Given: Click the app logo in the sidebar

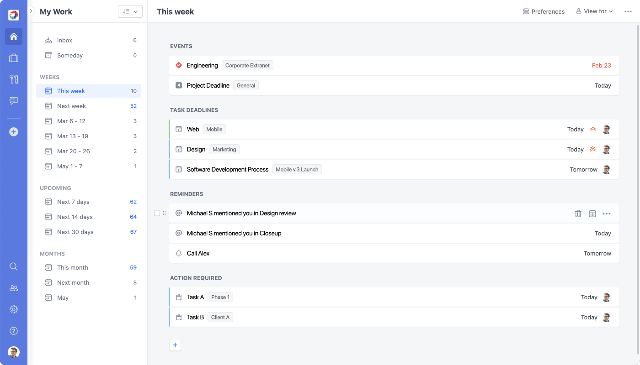Looking at the screenshot, I should [14, 15].
